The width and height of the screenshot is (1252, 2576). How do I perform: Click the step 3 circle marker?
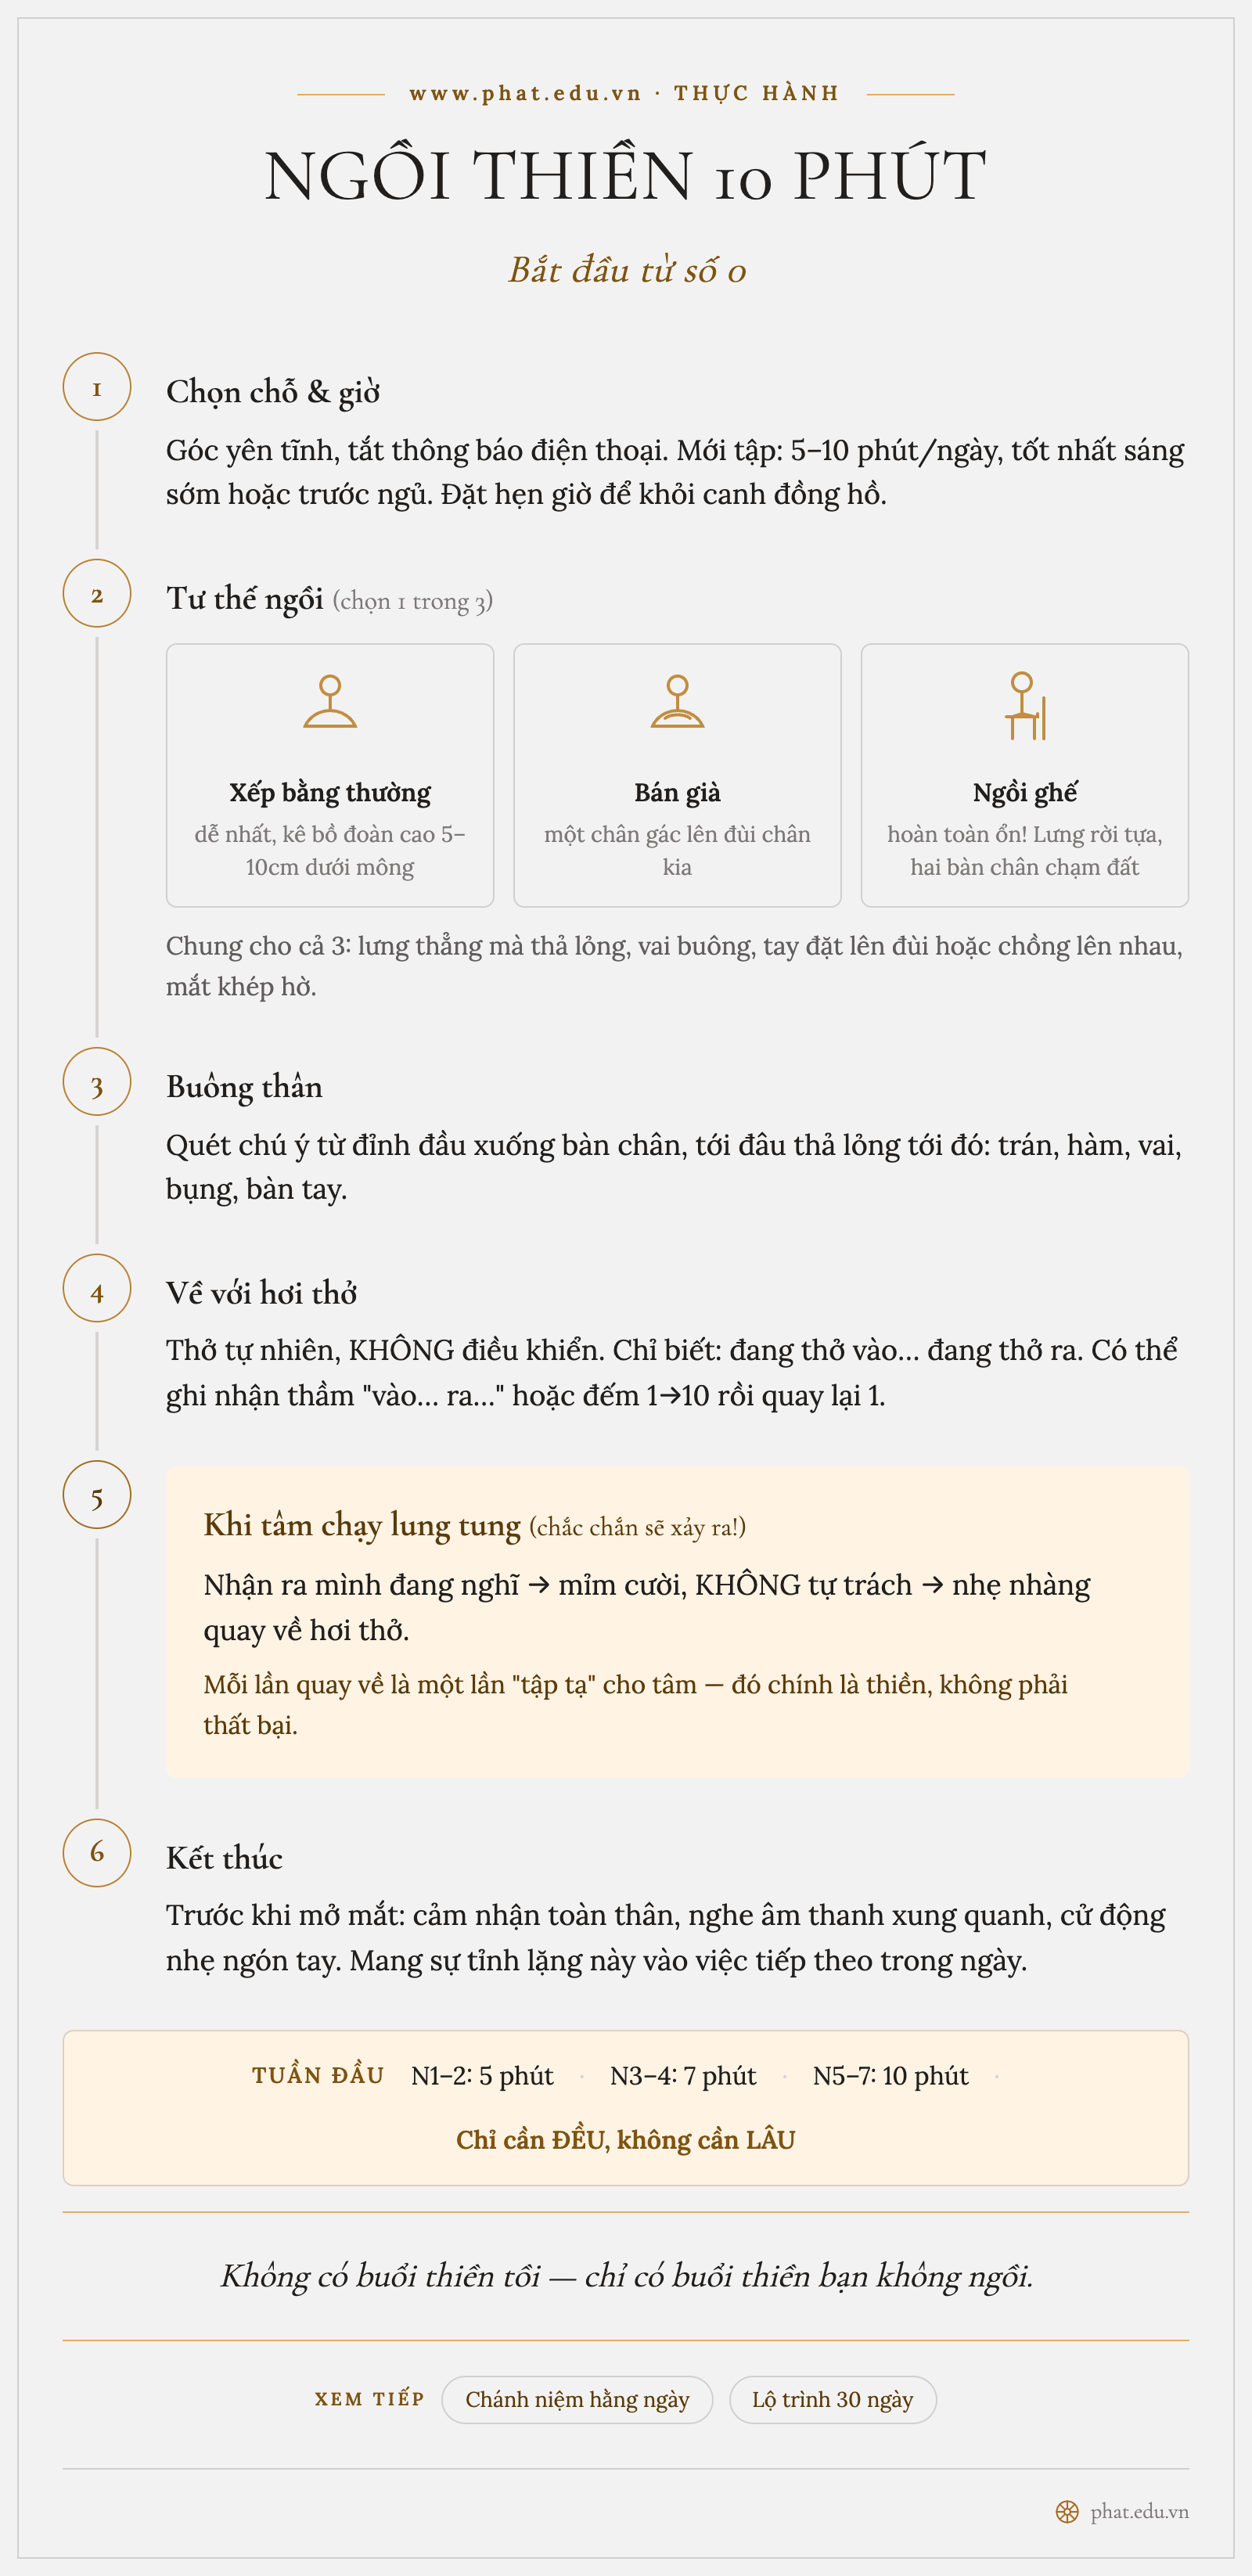pos(97,1082)
